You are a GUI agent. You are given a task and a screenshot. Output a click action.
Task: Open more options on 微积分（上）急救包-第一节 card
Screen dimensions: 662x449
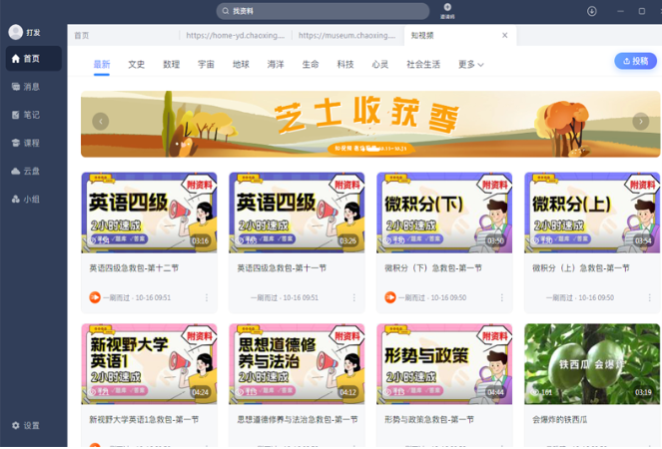(x=649, y=298)
